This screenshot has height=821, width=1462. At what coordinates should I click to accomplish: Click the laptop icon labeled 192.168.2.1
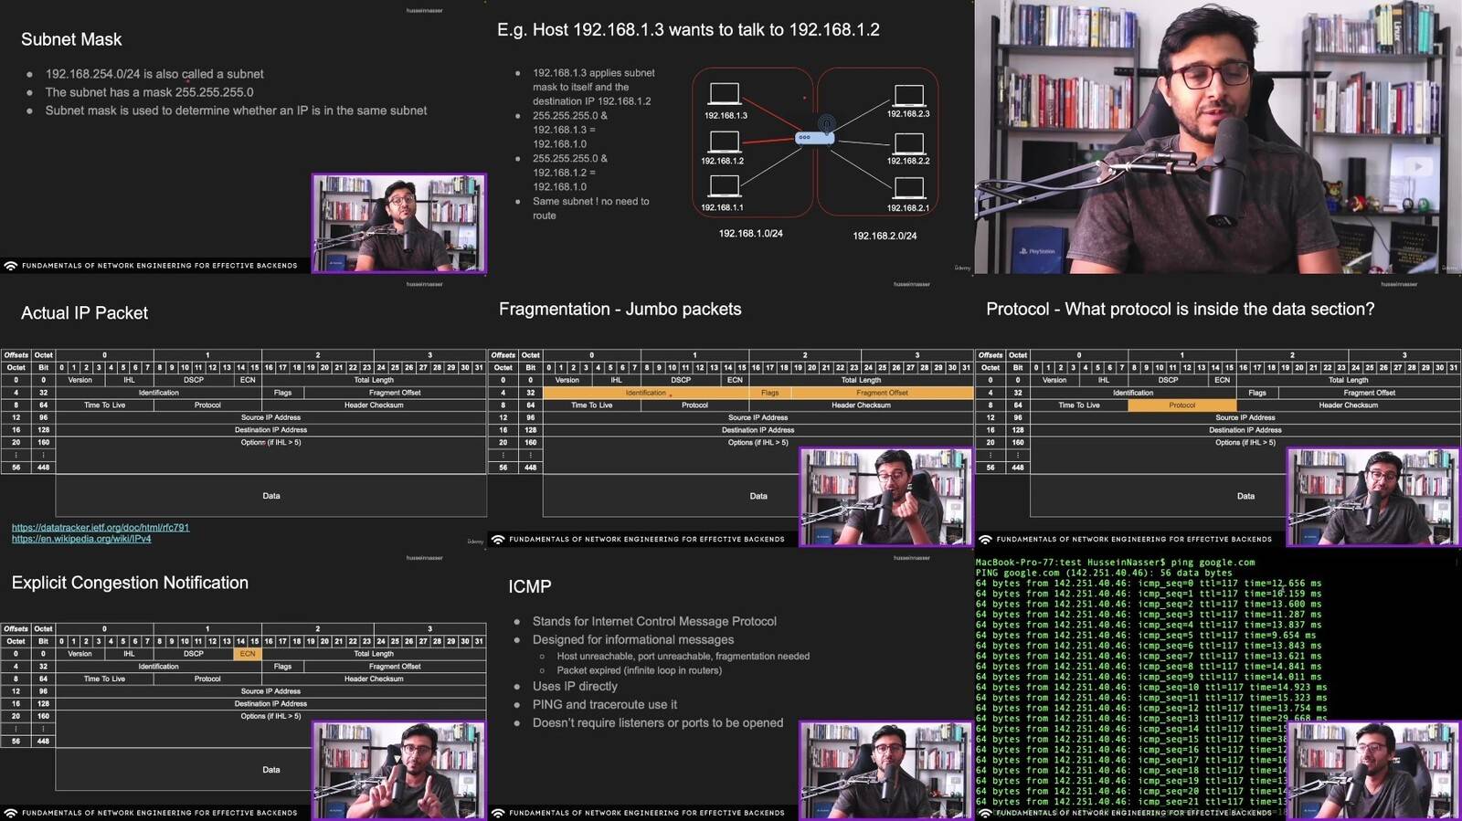point(908,189)
